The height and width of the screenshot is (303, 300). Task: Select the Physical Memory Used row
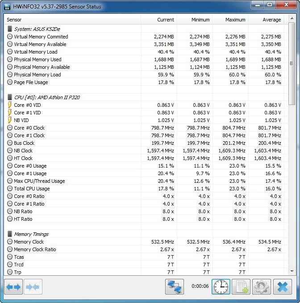click(146, 59)
